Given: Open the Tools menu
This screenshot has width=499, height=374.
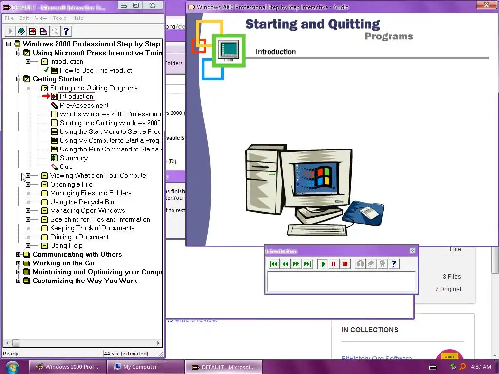Looking at the screenshot, I should (59, 18).
